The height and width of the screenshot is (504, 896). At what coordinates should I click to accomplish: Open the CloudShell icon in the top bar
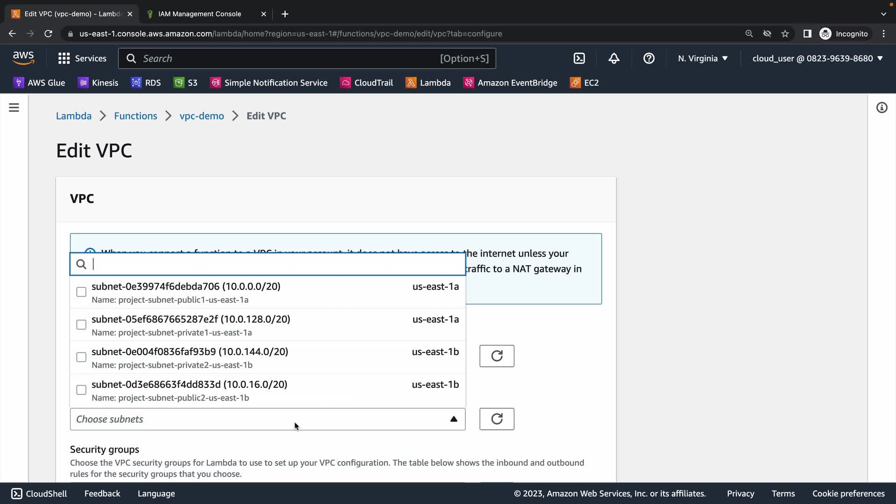579,58
